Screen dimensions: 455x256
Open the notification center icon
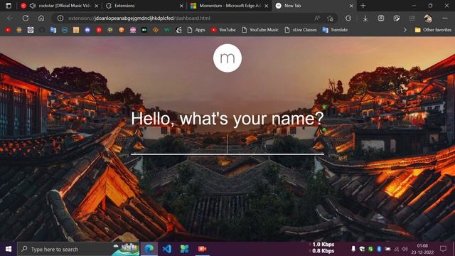click(443, 249)
